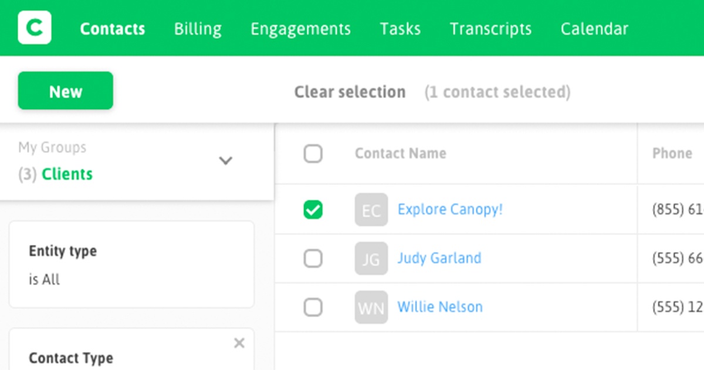Open the Calendar tab
Screen dimensions: 704x370
click(594, 29)
